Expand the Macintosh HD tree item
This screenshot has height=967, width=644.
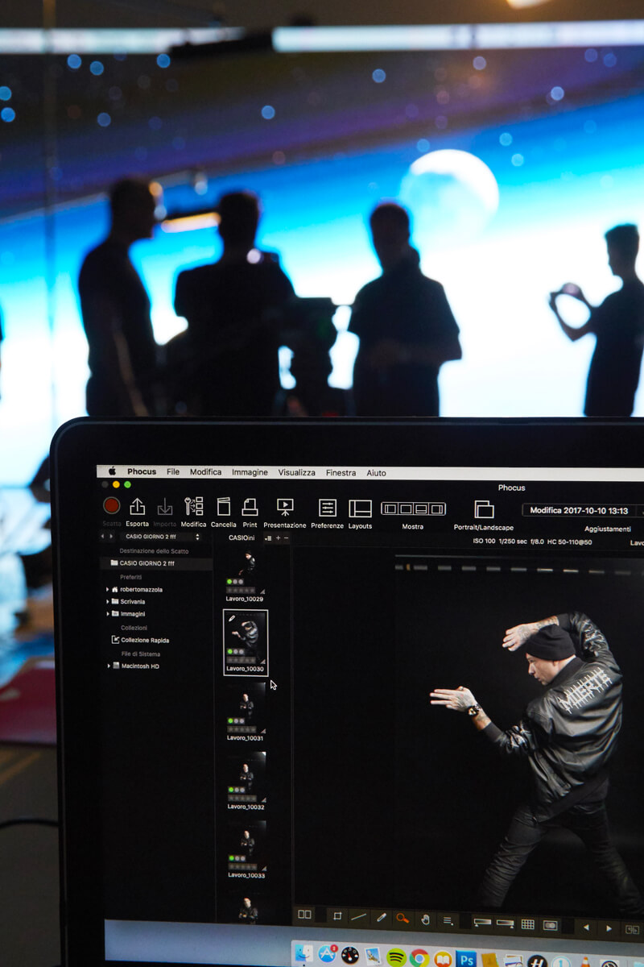(108, 666)
